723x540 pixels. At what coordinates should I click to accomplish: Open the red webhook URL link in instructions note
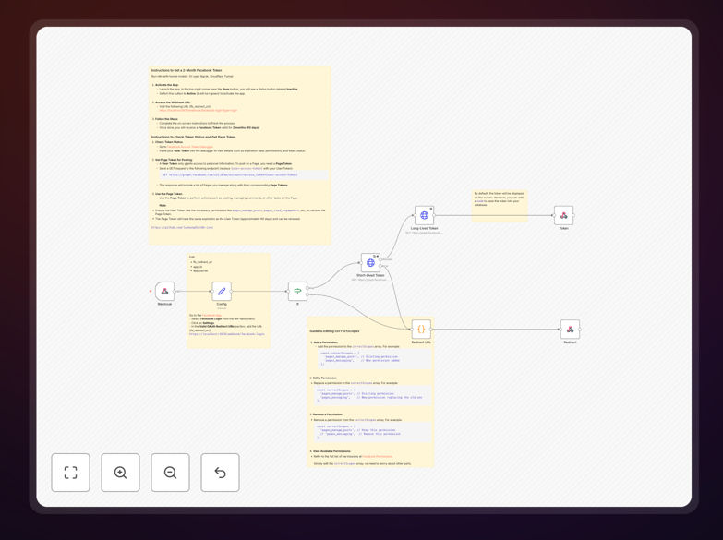coord(199,111)
